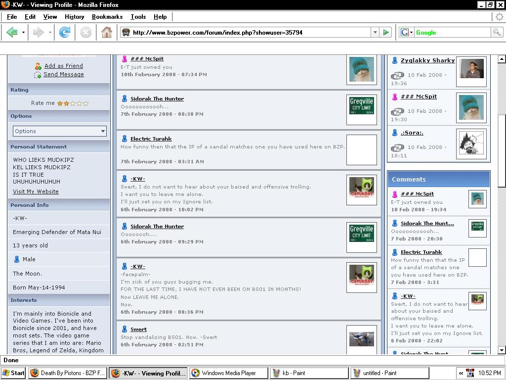Open forward button history dropdown arrow

(x=50, y=32)
